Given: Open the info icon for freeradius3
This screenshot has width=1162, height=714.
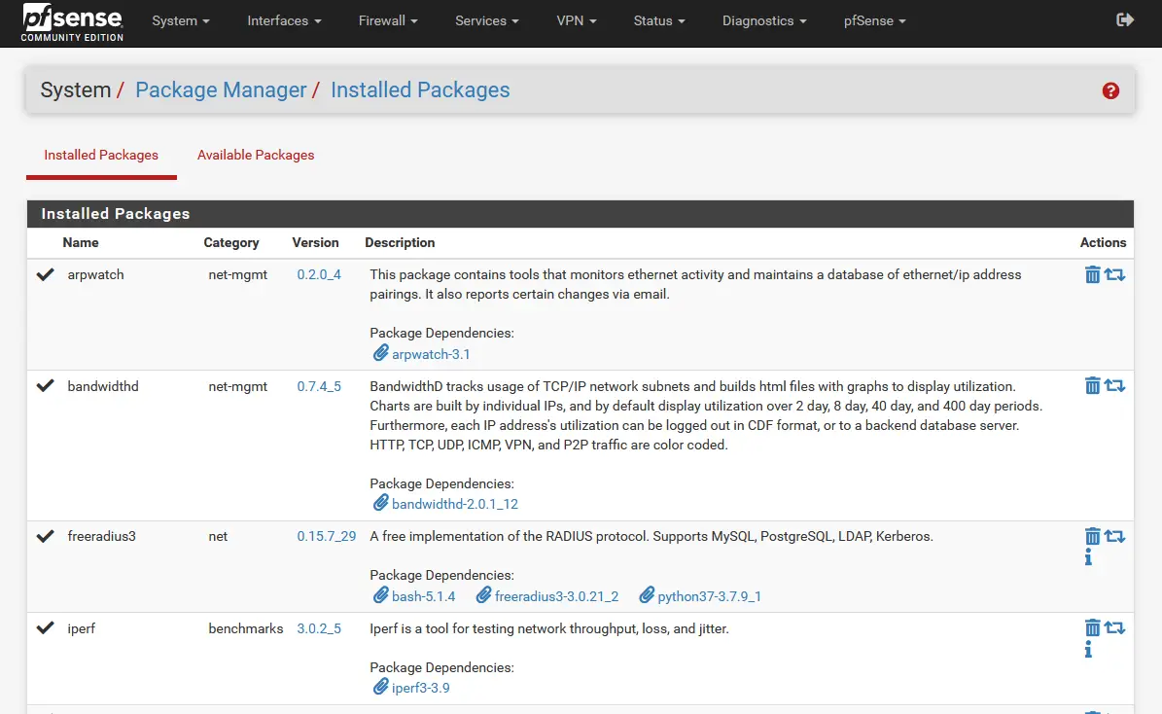Looking at the screenshot, I should [x=1088, y=557].
